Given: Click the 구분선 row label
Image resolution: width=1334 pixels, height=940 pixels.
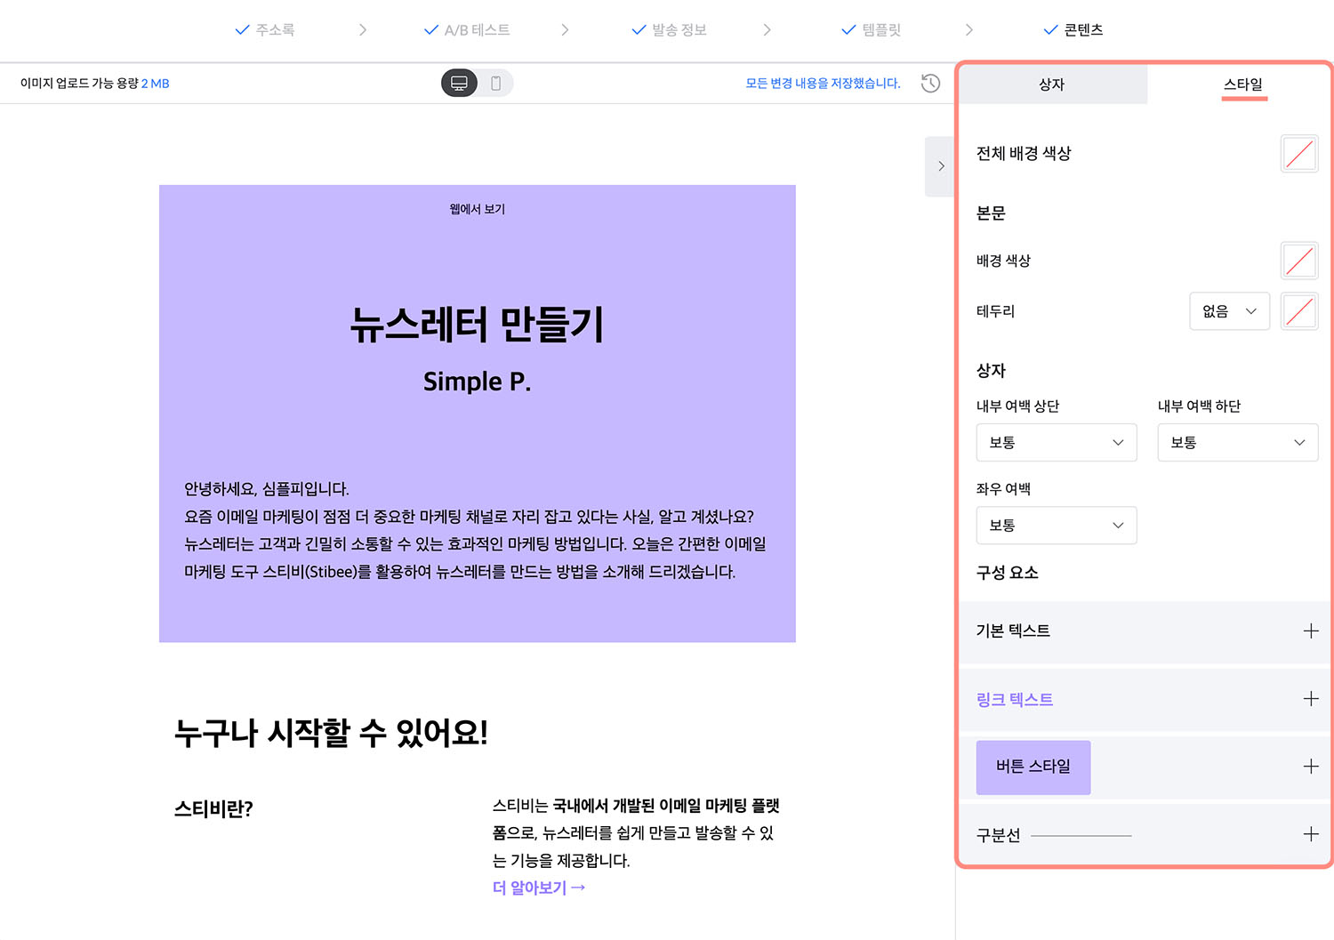Looking at the screenshot, I should coord(999,835).
